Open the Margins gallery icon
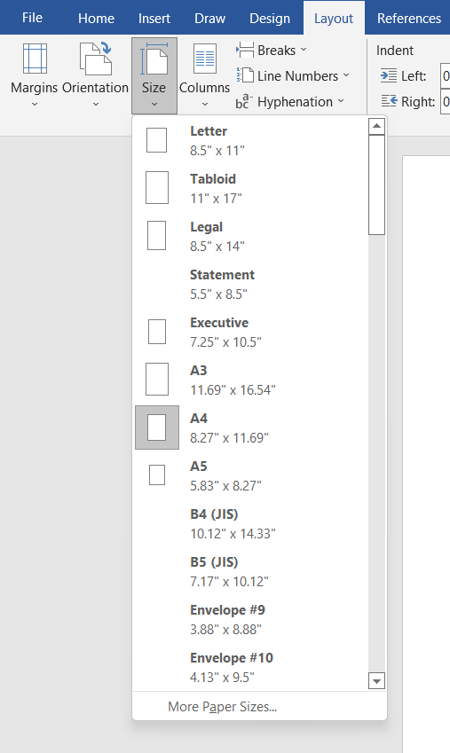Image resolution: width=450 pixels, height=753 pixels. pyautogui.click(x=35, y=59)
